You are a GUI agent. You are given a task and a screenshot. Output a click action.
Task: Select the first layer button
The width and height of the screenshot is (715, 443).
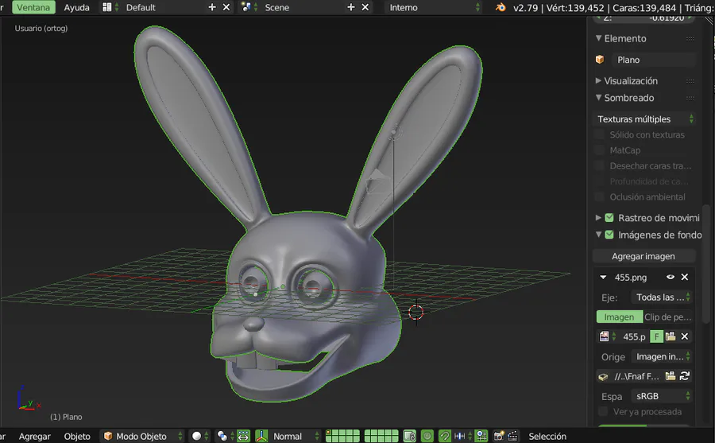pos(329,433)
